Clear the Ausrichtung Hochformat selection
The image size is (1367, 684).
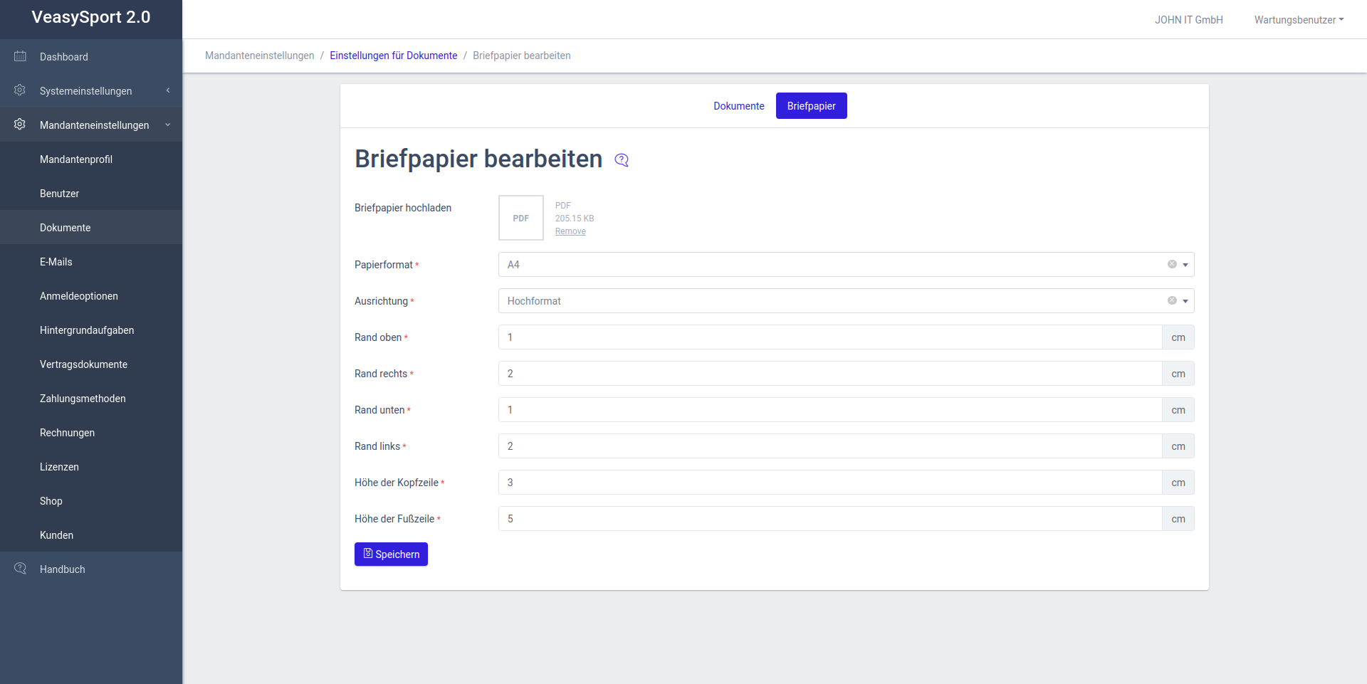pyautogui.click(x=1172, y=300)
